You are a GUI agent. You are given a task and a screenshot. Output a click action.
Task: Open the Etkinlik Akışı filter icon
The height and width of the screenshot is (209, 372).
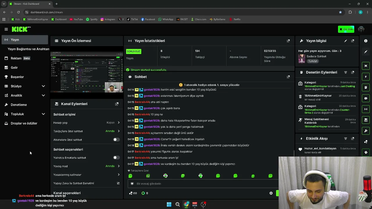tap(346, 139)
